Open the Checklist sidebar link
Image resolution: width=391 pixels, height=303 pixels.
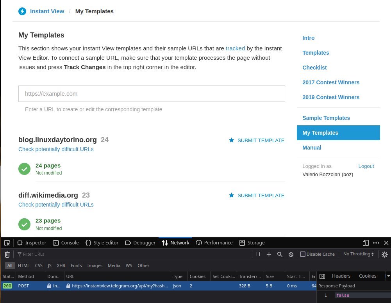[x=314, y=68]
